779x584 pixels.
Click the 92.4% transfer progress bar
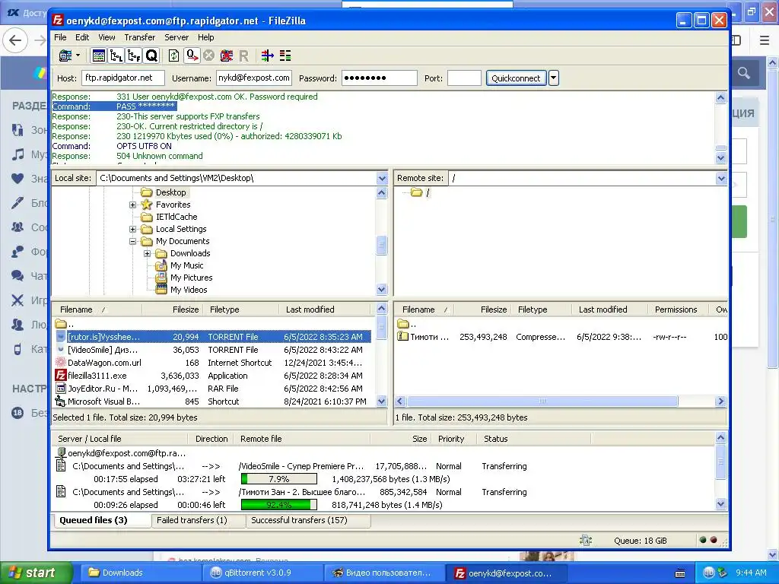tap(278, 505)
